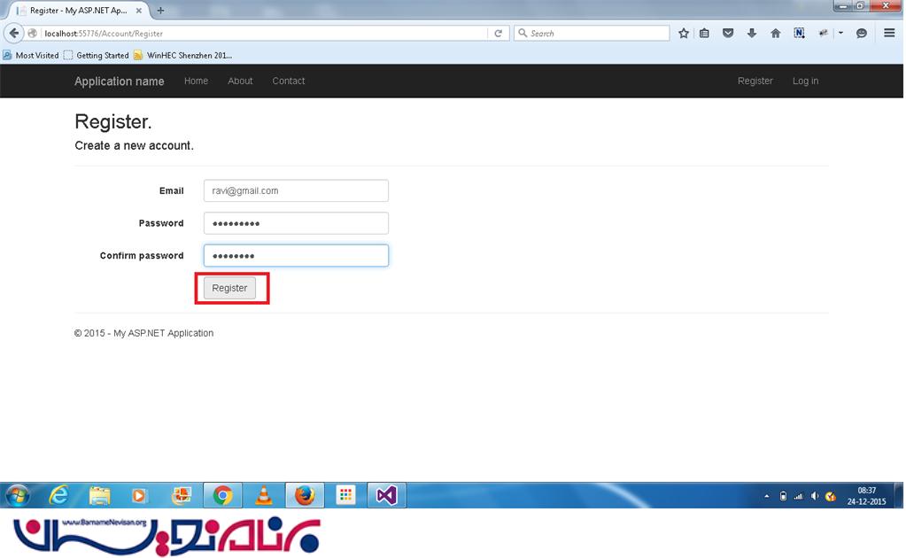This screenshot has height=558, width=906.
Task: Click the Firefox Search box
Action: (592, 34)
